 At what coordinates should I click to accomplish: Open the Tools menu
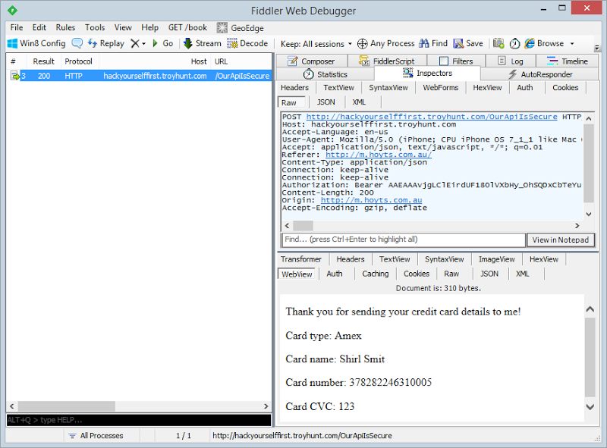click(95, 27)
